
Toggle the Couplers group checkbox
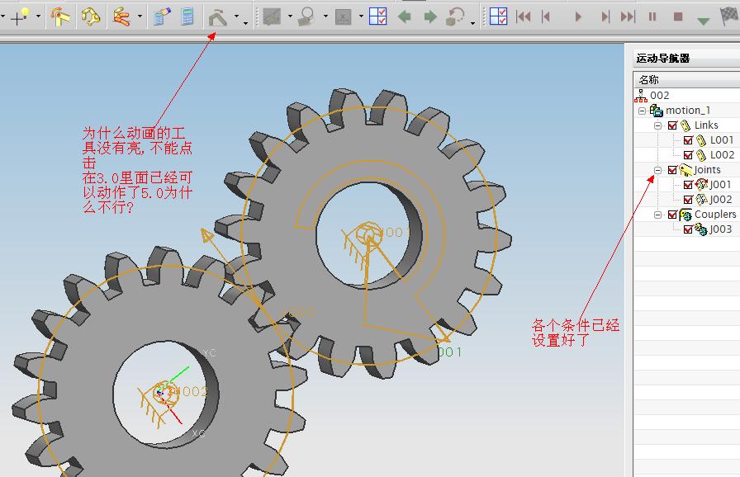coord(672,215)
